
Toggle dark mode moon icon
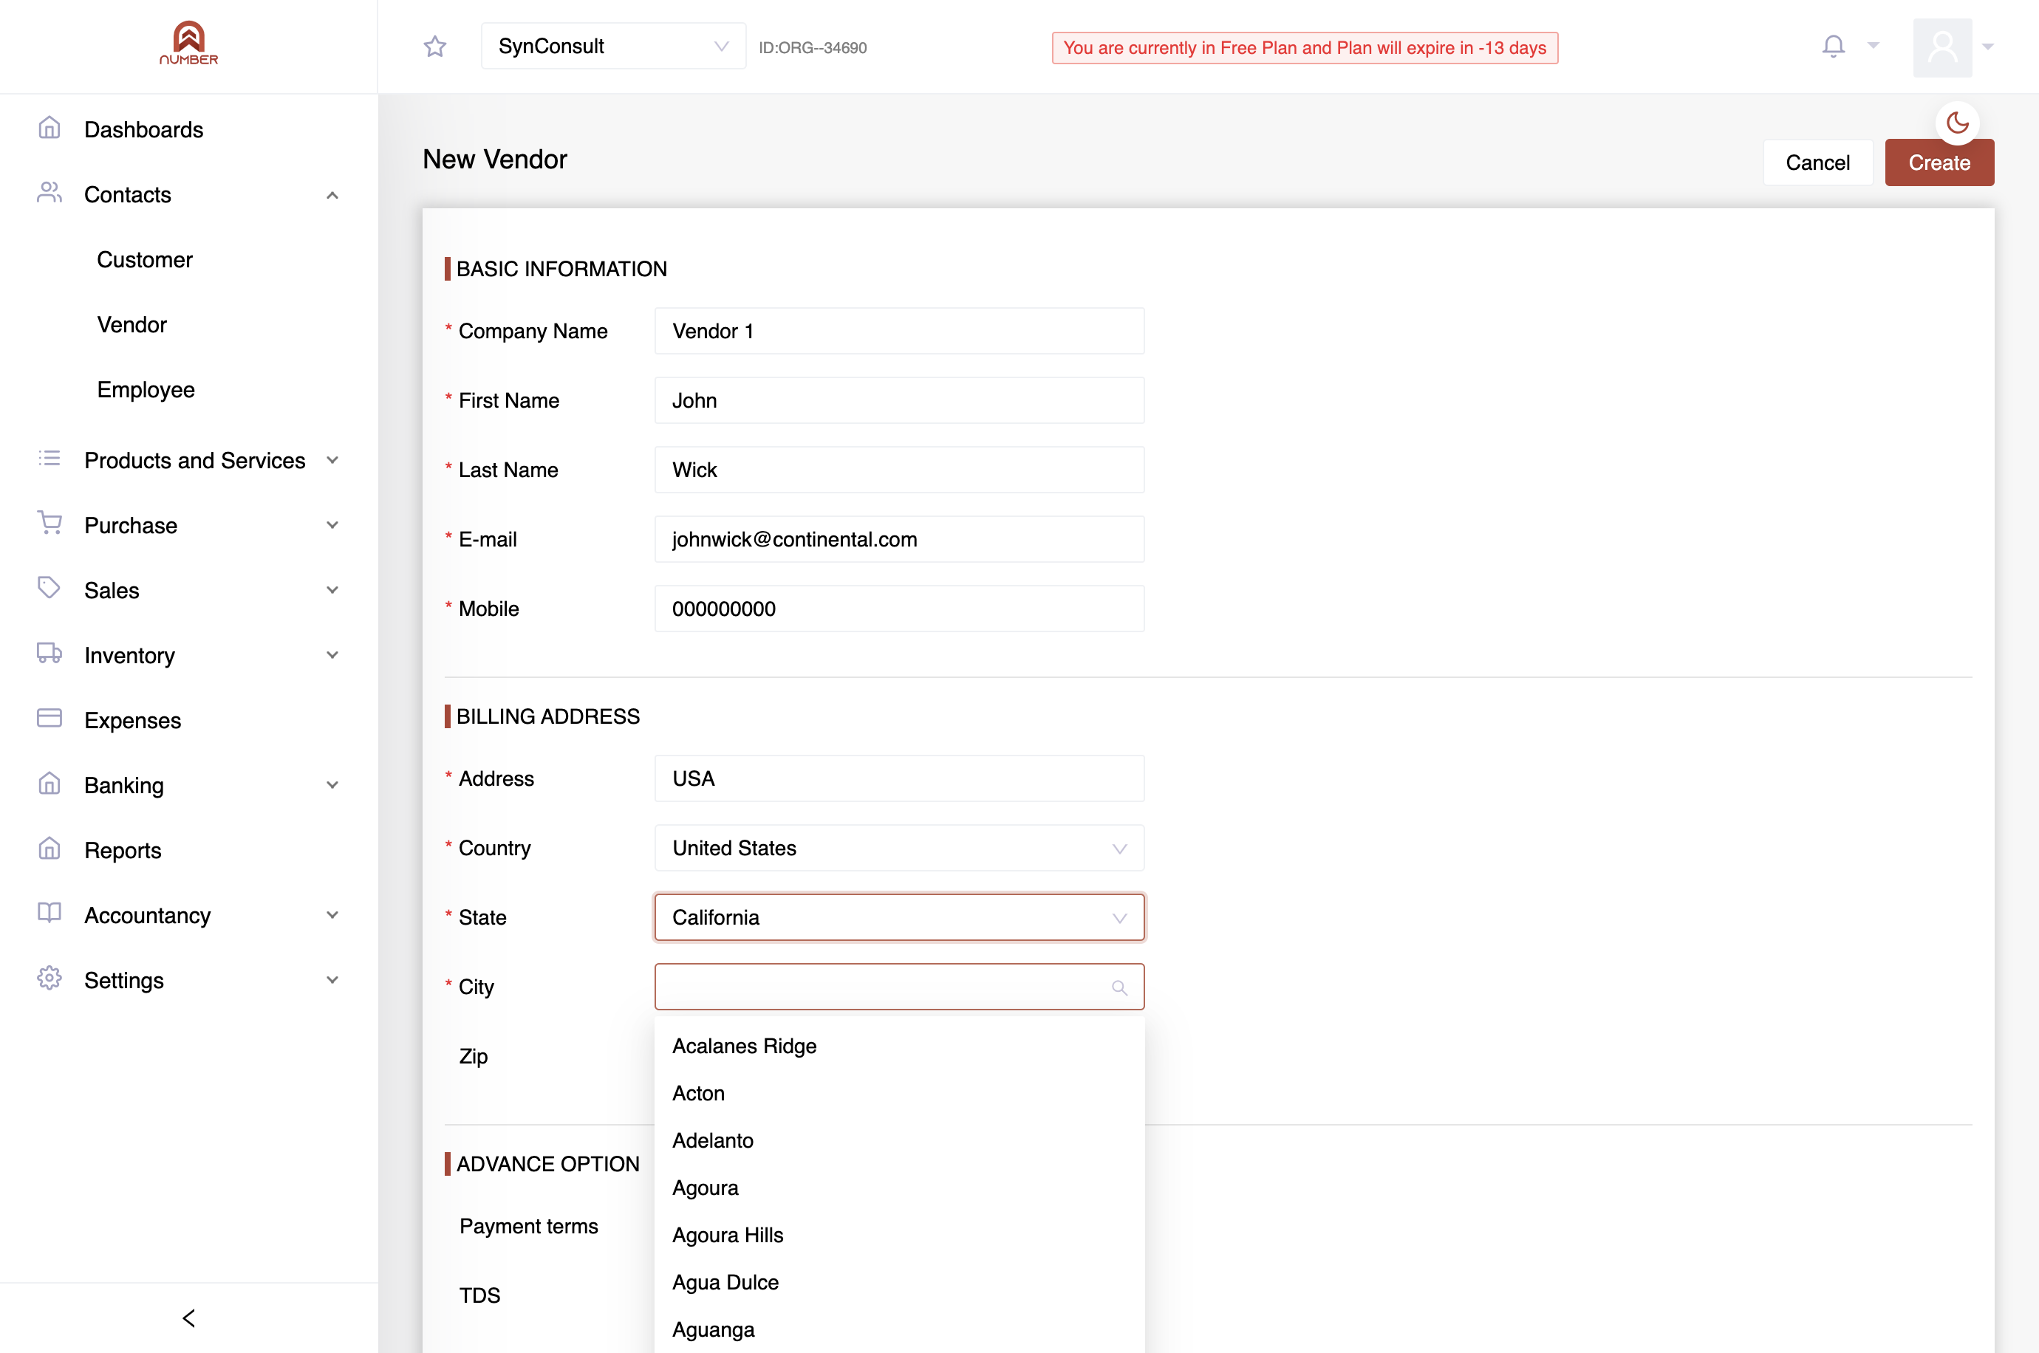(x=1957, y=123)
